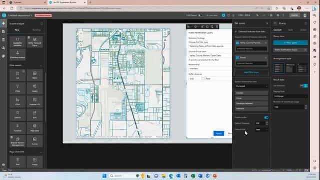This screenshot has width=320, height=180.
Task: Open Windows Start menu on taskbar
Action: [x=104, y=176]
